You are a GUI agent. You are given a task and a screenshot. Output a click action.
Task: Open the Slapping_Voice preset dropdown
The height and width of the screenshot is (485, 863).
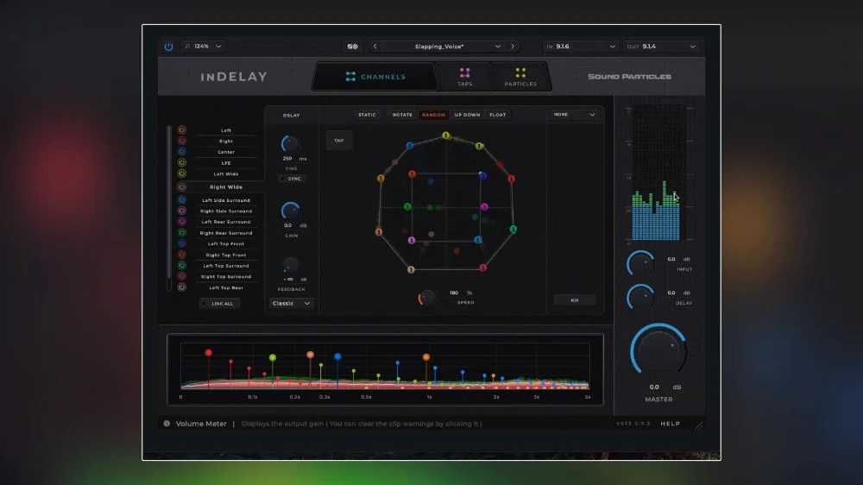[x=444, y=47]
